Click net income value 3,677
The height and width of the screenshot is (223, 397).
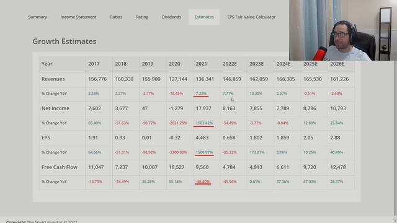pos(122,108)
